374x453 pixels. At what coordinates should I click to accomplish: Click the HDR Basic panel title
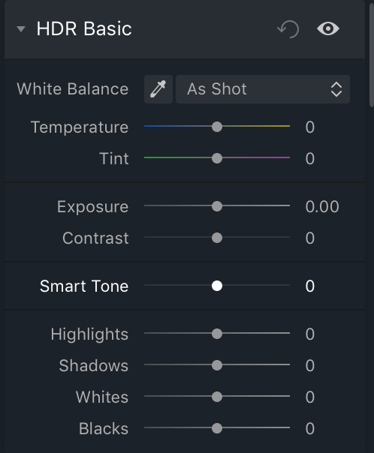coord(84,29)
